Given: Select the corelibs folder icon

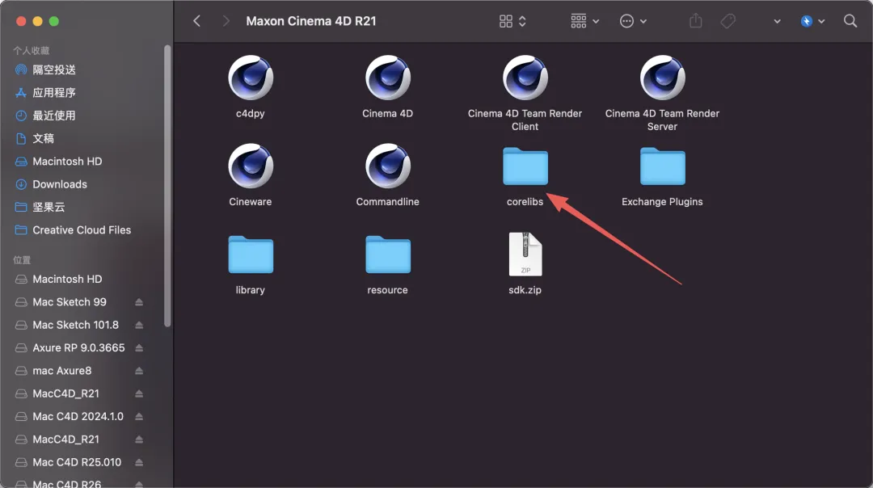Looking at the screenshot, I should point(525,166).
